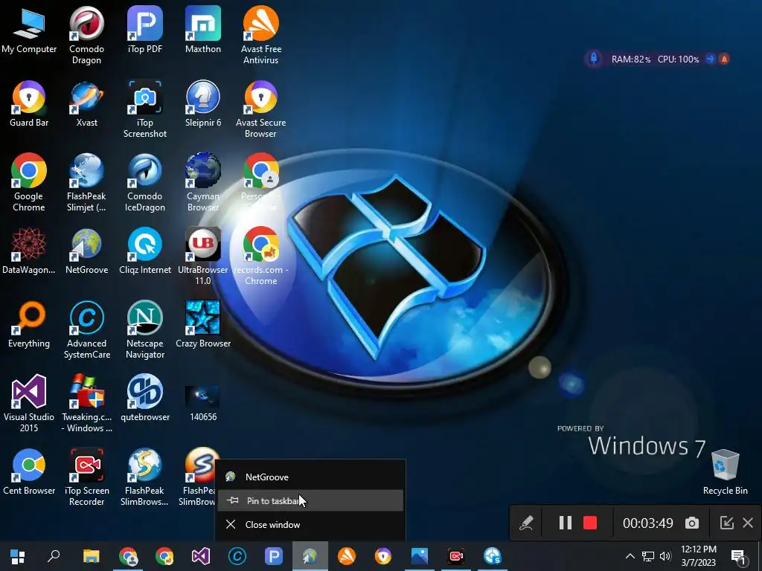Open the Recycle Bin
Screen dimensions: 762x571
(x=725, y=471)
